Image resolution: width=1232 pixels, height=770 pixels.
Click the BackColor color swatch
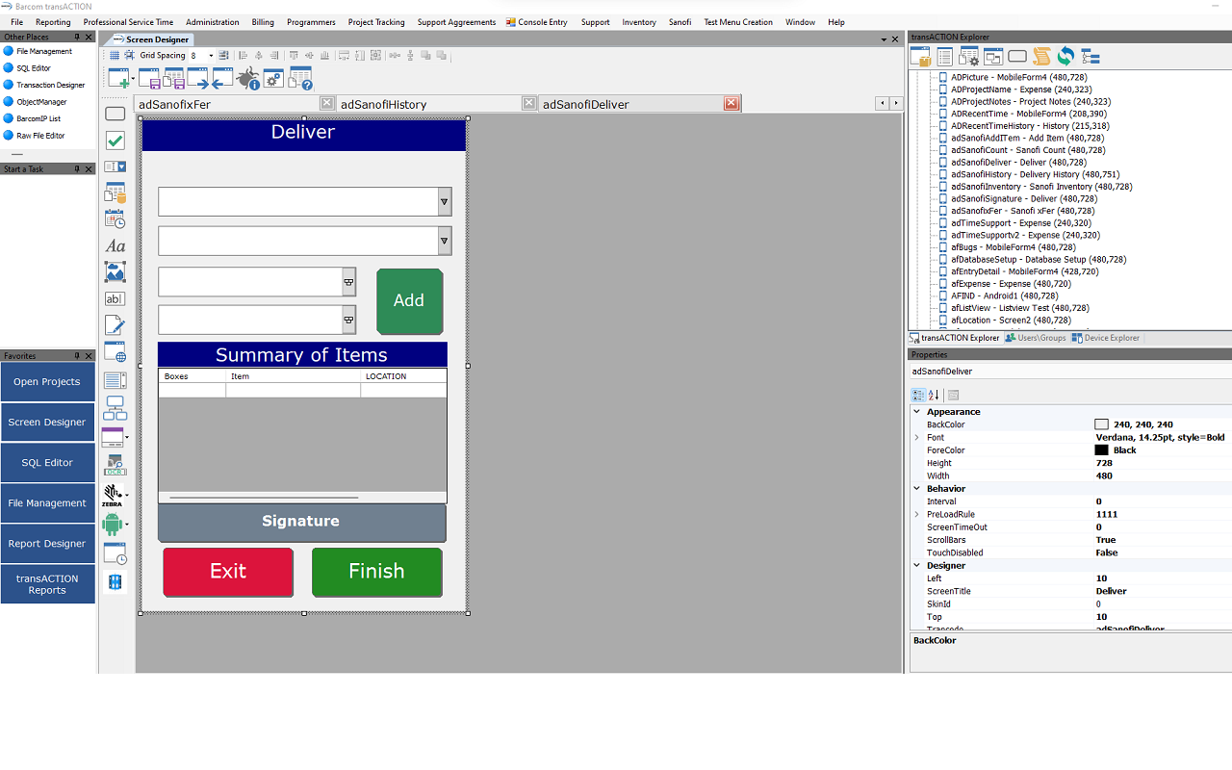[1101, 424]
